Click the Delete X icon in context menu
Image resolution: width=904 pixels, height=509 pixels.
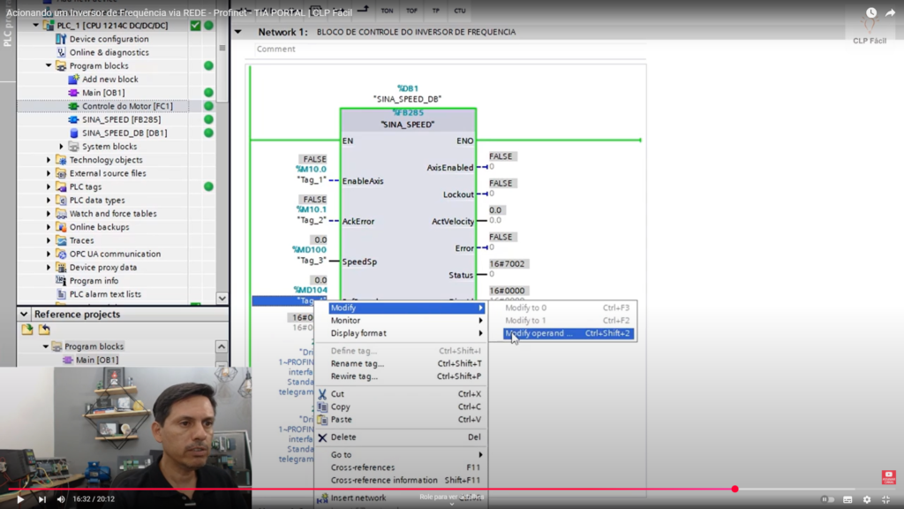point(322,437)
